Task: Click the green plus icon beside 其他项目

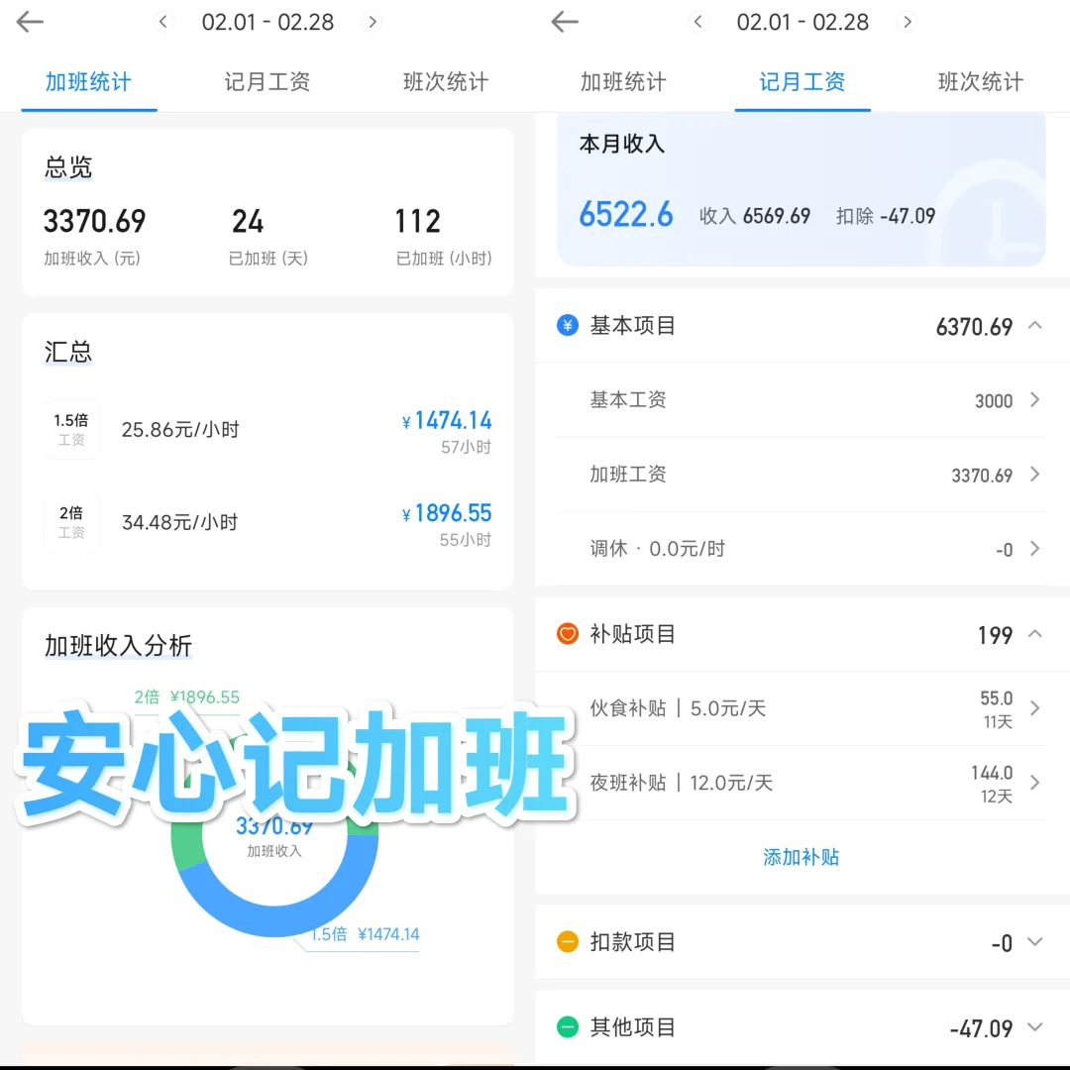Action: tap(567, 1028)
